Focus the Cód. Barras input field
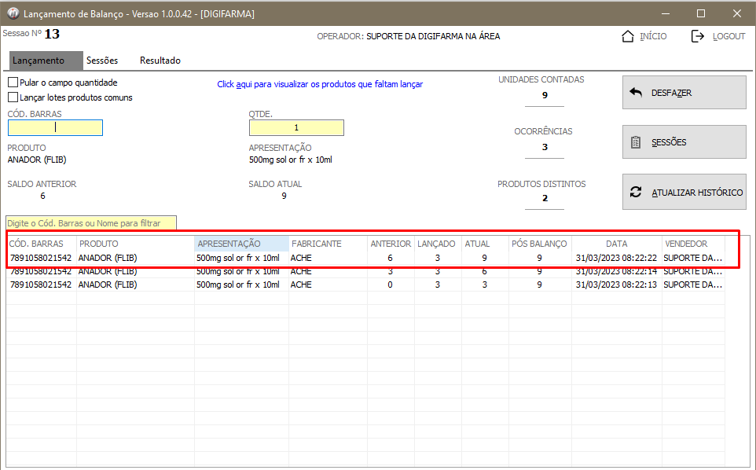Image resolution: width=756 pixels, height=470 pixels. (55, 127)
